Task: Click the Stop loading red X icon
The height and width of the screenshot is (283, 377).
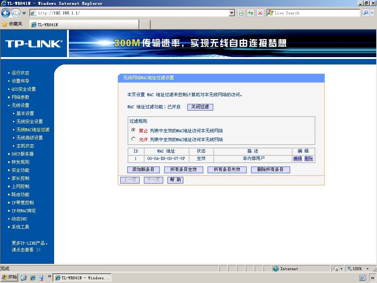Action: point(260,13)
